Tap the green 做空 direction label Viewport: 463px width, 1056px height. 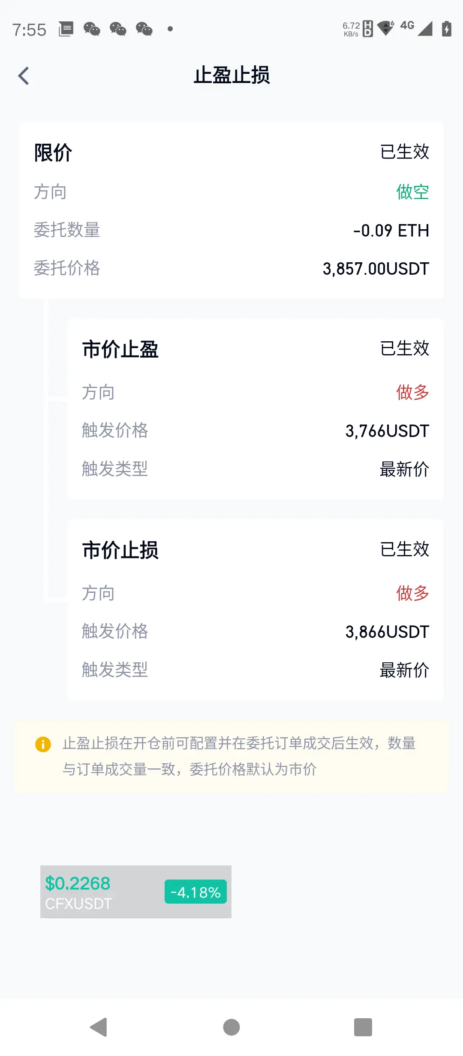pos(413,192)
